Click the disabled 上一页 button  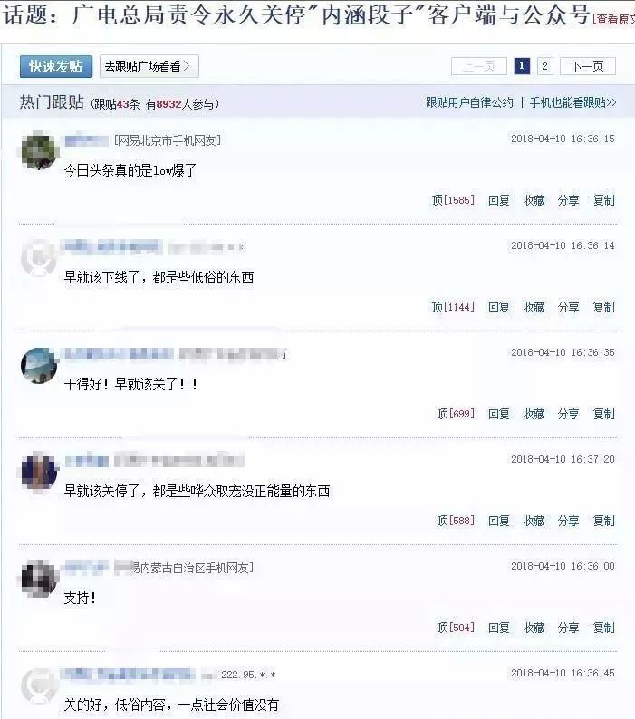click(x=479, y=66)
